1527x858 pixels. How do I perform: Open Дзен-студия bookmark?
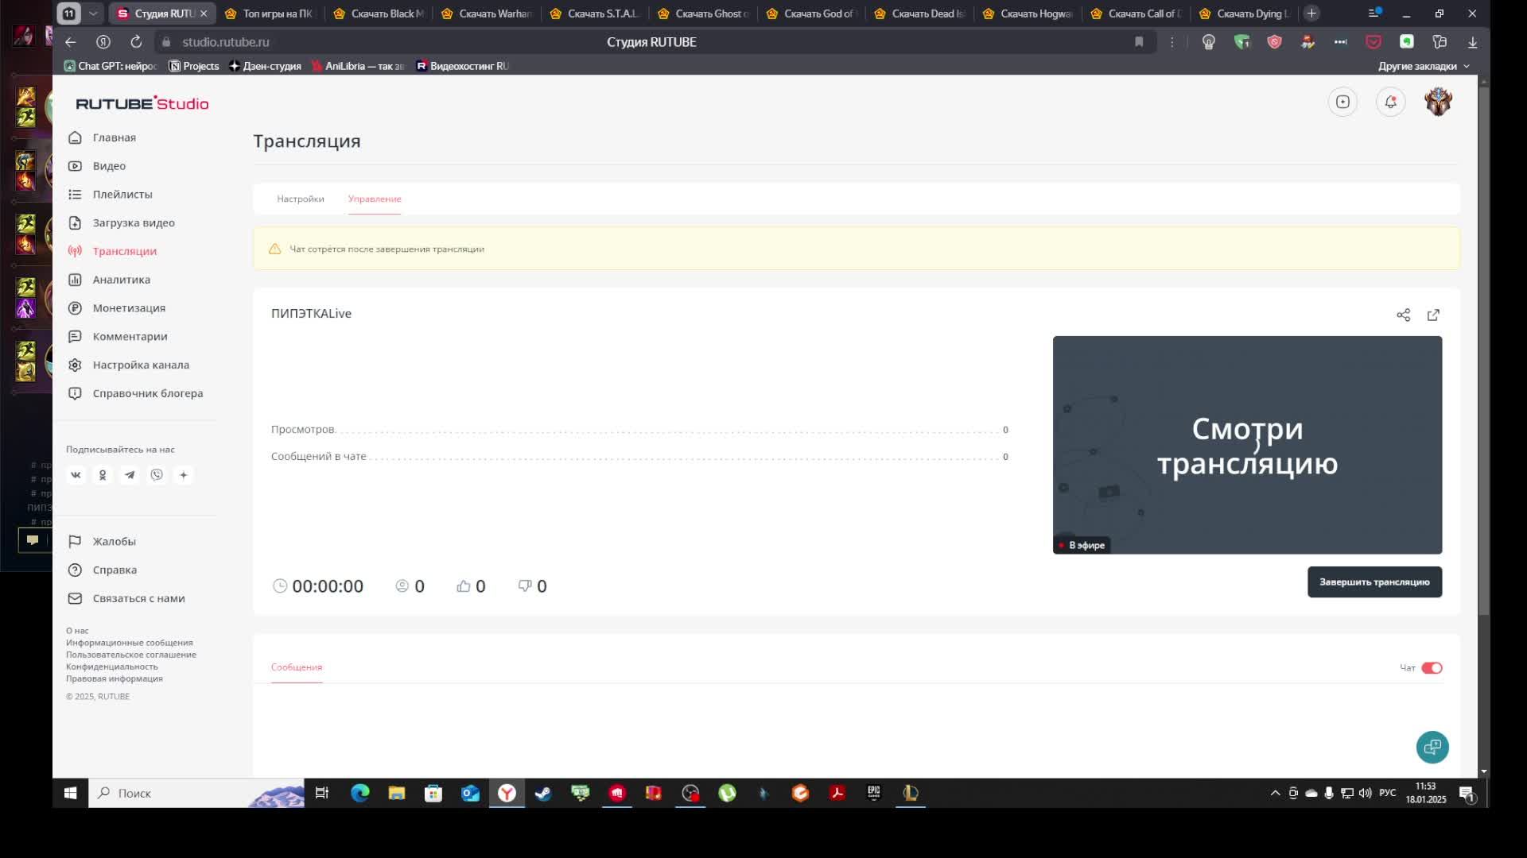pos(265,67)
